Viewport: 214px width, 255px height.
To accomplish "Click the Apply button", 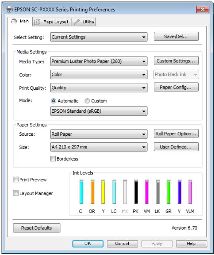I will coord(157,243).
